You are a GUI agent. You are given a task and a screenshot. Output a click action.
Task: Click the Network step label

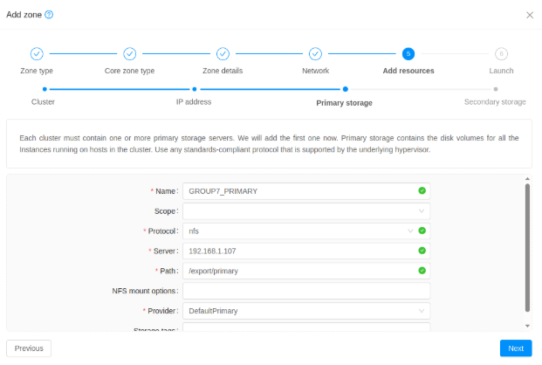(315, 71)
